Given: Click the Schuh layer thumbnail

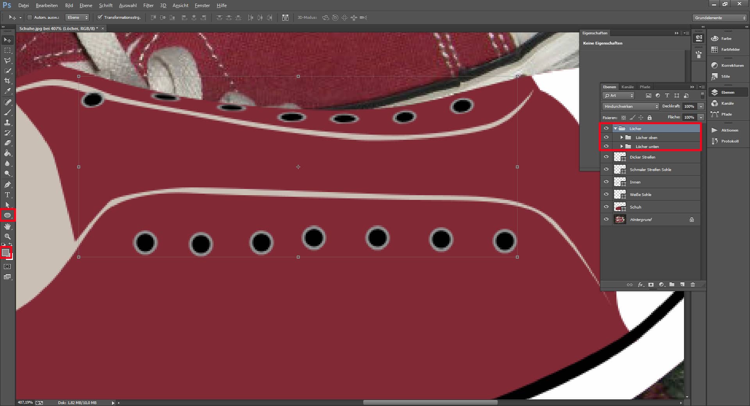Looking at the screenshot, I should pos(620,207).
